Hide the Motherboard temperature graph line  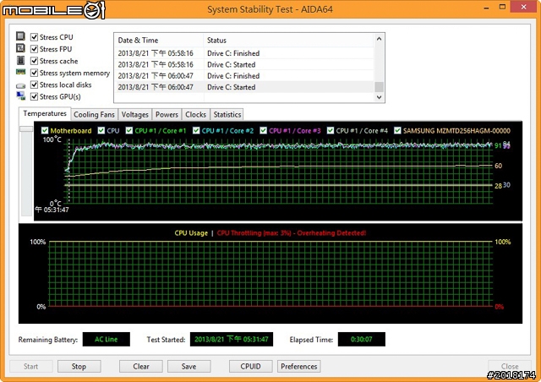[x=45, y=130]
